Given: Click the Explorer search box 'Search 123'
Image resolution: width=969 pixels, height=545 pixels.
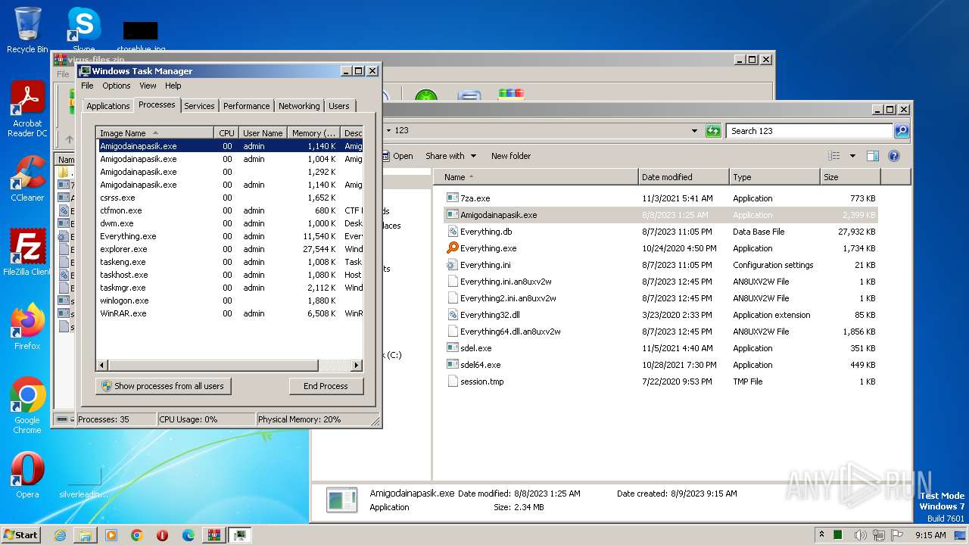Looking at the screenshot, I should tap(809, 131).
